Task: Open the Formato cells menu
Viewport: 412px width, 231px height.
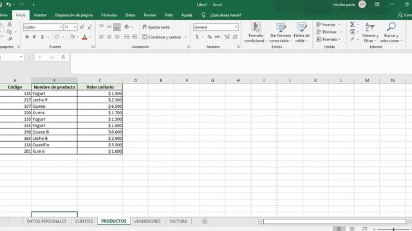Action: [328, 40]
